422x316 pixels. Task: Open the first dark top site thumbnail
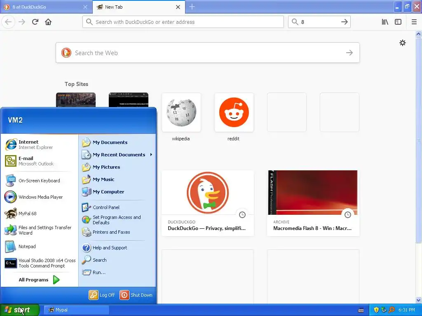(x=76, y=100)
